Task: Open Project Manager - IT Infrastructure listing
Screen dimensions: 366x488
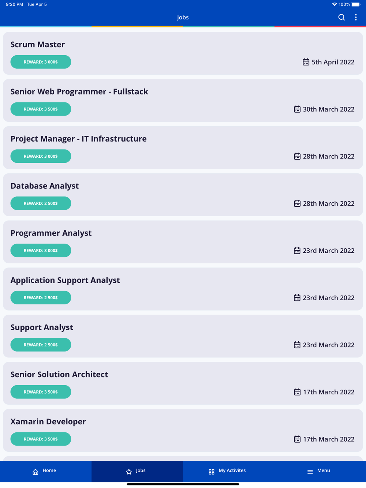Action: tap(78, 139)
